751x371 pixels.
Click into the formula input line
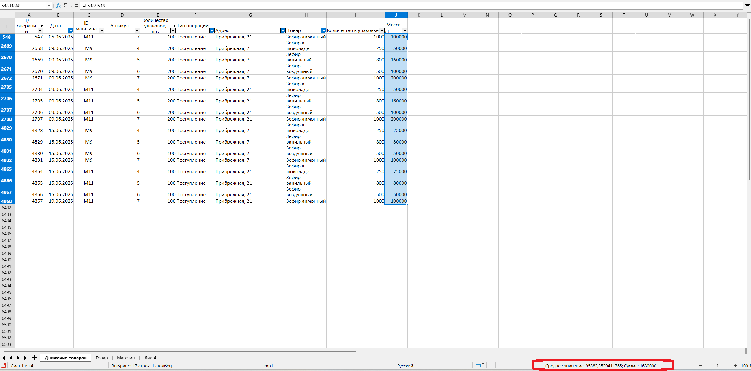(411, 6)
